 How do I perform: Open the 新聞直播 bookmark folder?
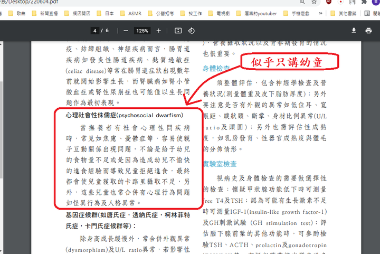click(x=45, y=13)
